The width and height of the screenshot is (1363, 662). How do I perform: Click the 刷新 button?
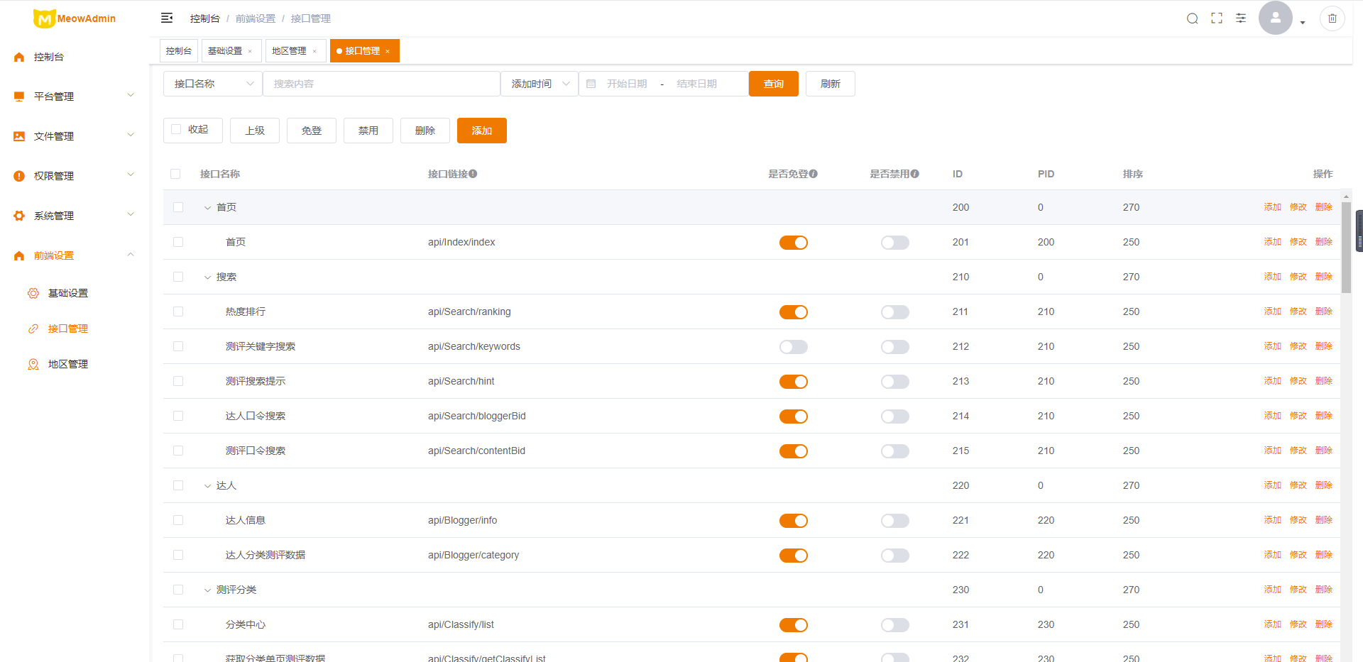pyautogui.click(x=831, y=84)
